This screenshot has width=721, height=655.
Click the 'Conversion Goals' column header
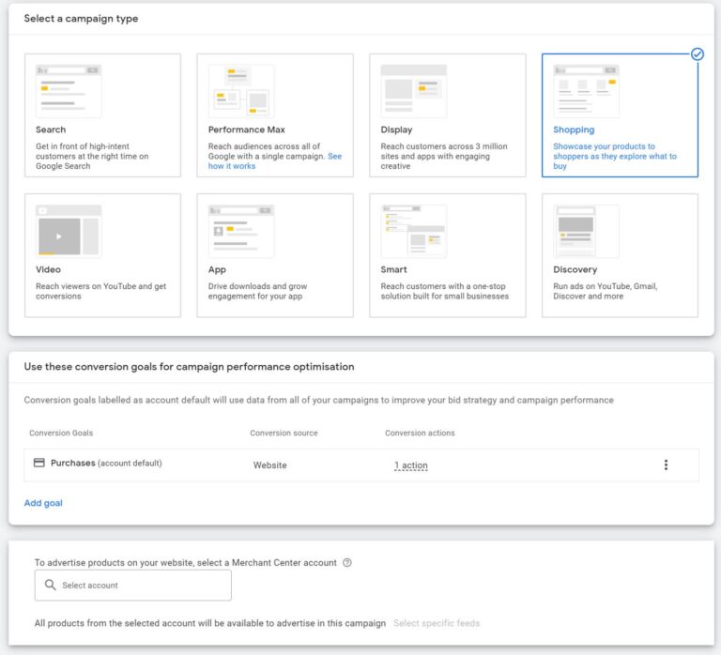[61, 433]
